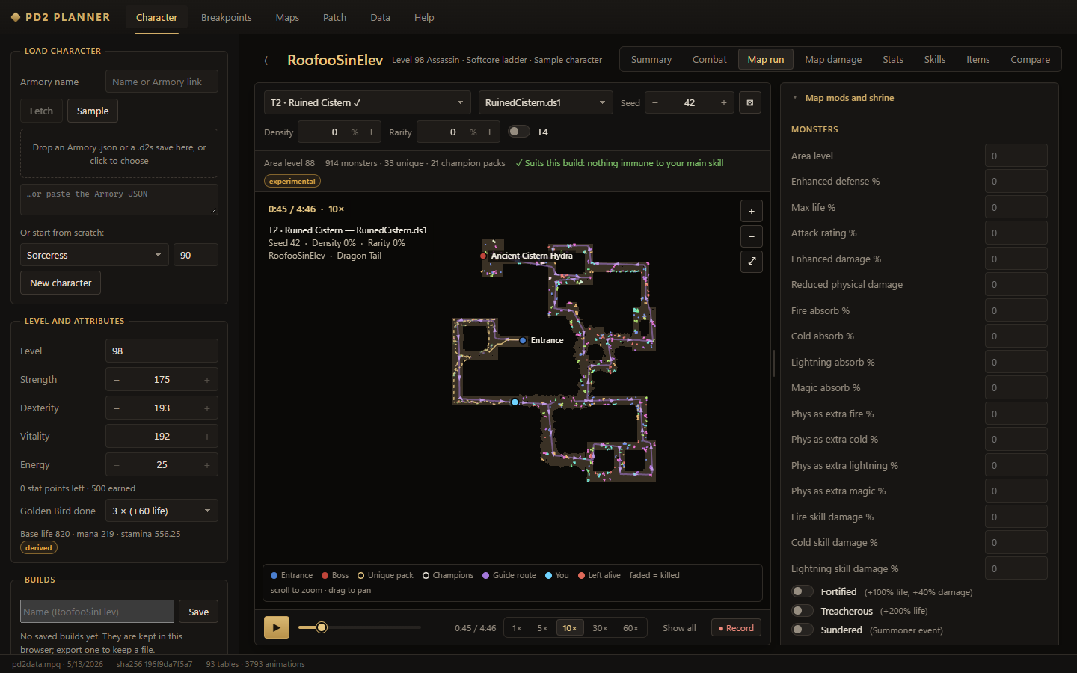
Task: Click the playback timeline slider handle
Action: [x=322, y=627]
